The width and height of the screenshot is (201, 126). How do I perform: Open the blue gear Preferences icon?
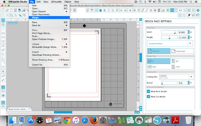click(198, 10)
